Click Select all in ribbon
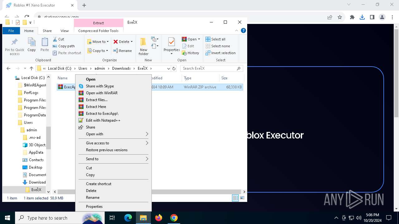 click(215, 39)
